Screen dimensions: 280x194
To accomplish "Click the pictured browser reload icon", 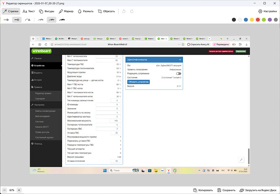I will tap(46, 44).
